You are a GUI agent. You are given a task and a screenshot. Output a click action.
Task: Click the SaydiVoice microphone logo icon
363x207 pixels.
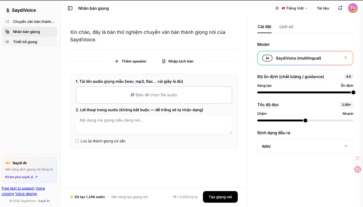[8, 10]
